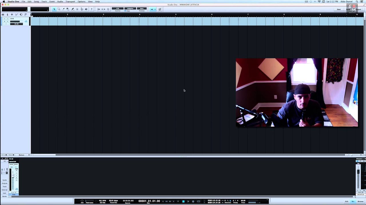Open the Apple menu
Image resolution: width=366 pixels, height=205 pixels.
pyautogui.click(x=3, y=1)
